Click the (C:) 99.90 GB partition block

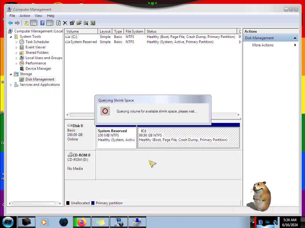pos(189,138)
